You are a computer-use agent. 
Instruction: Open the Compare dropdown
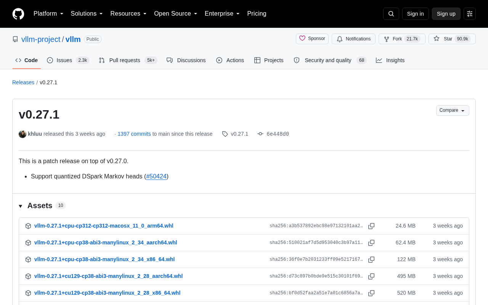click(x=453, y=111)
